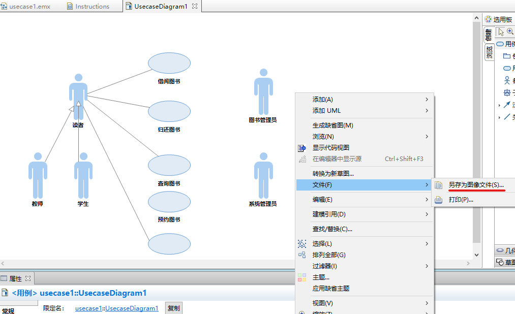Choose the package folder tool in palette
The height and width of the screenshot is (314, 515).
point(506,56)
